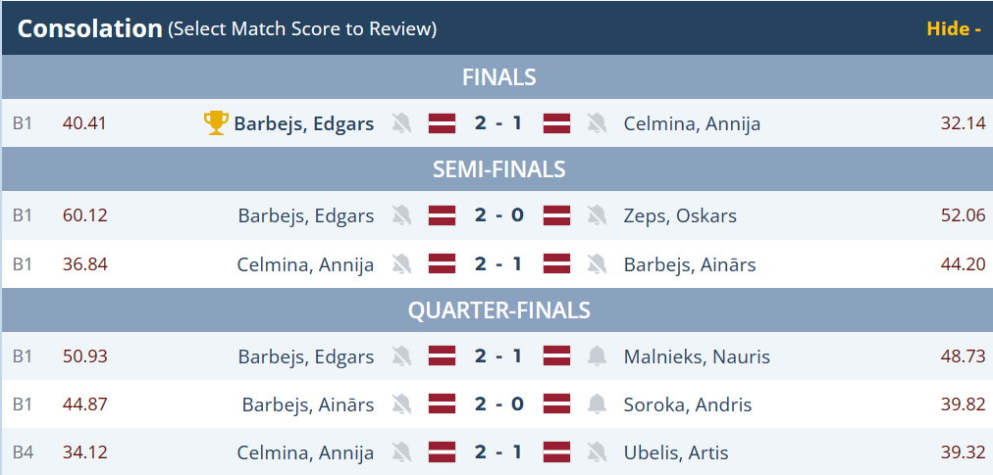The width and height of the screenshot is (993, 475).
Task: Click the B4 label in the Quarter-Finals
Action: pos(23,452)
